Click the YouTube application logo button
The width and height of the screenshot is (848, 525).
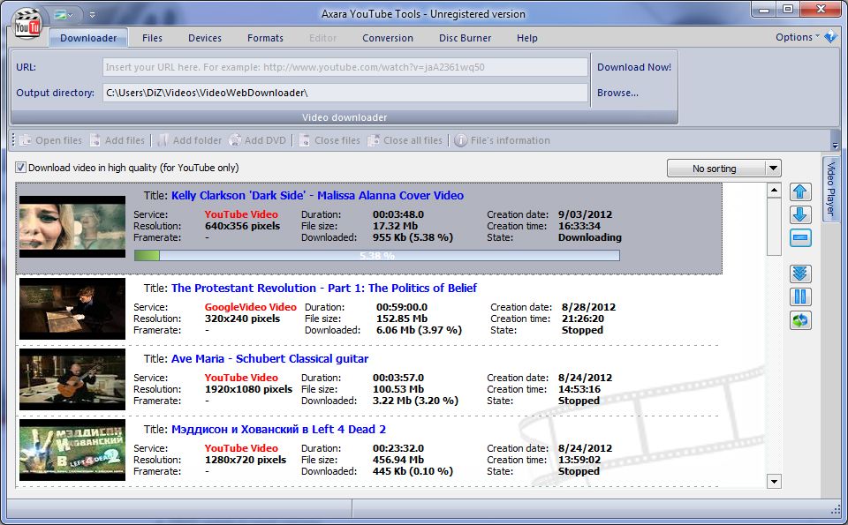tap(27, 25)
